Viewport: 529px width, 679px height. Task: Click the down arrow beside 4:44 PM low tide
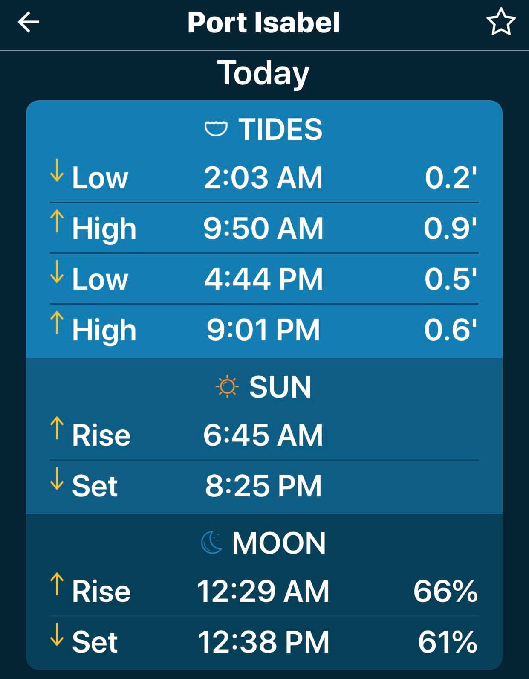point(57,272)
